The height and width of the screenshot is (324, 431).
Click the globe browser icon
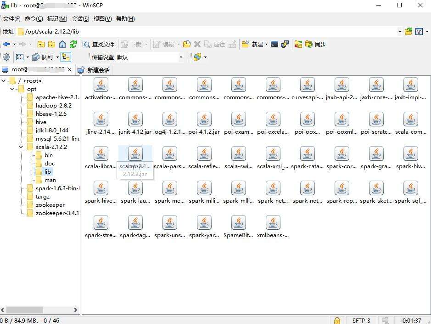tap(197, 57)
